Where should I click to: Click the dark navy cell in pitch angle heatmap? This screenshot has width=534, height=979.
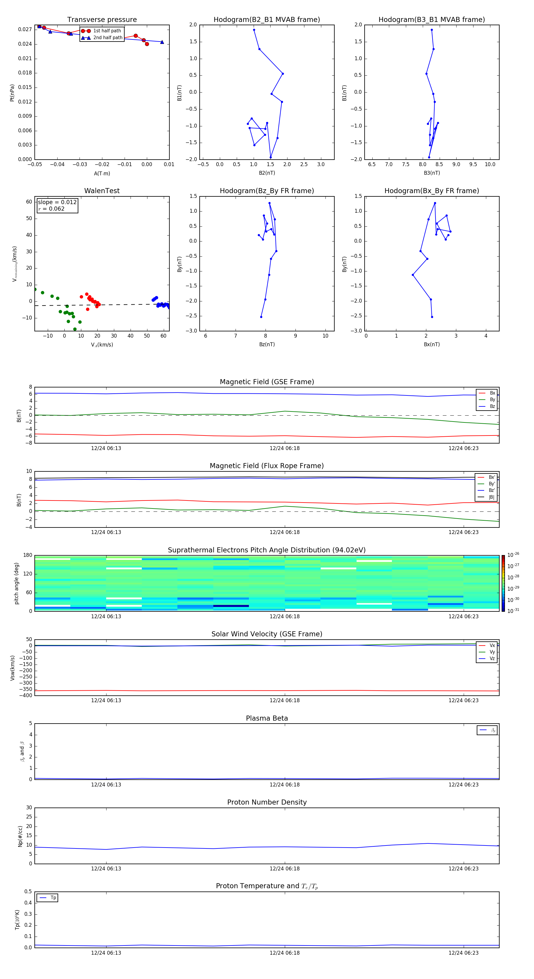pos(231,606)
